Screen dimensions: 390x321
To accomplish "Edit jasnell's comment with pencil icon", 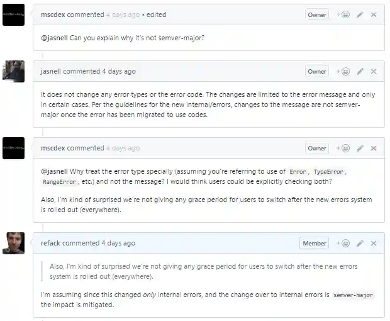I will coord(360,72).
